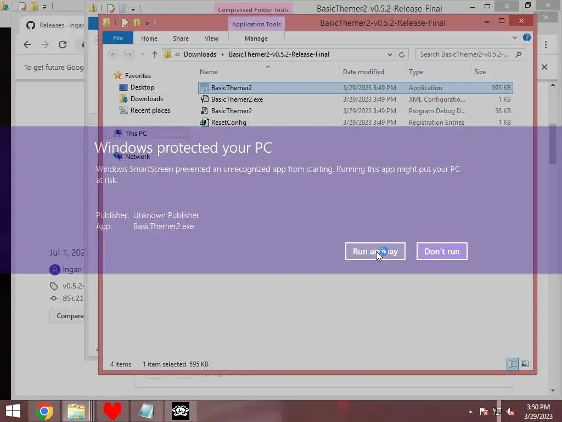Open File Explorer from the taskbar

[x=76, y=411]
